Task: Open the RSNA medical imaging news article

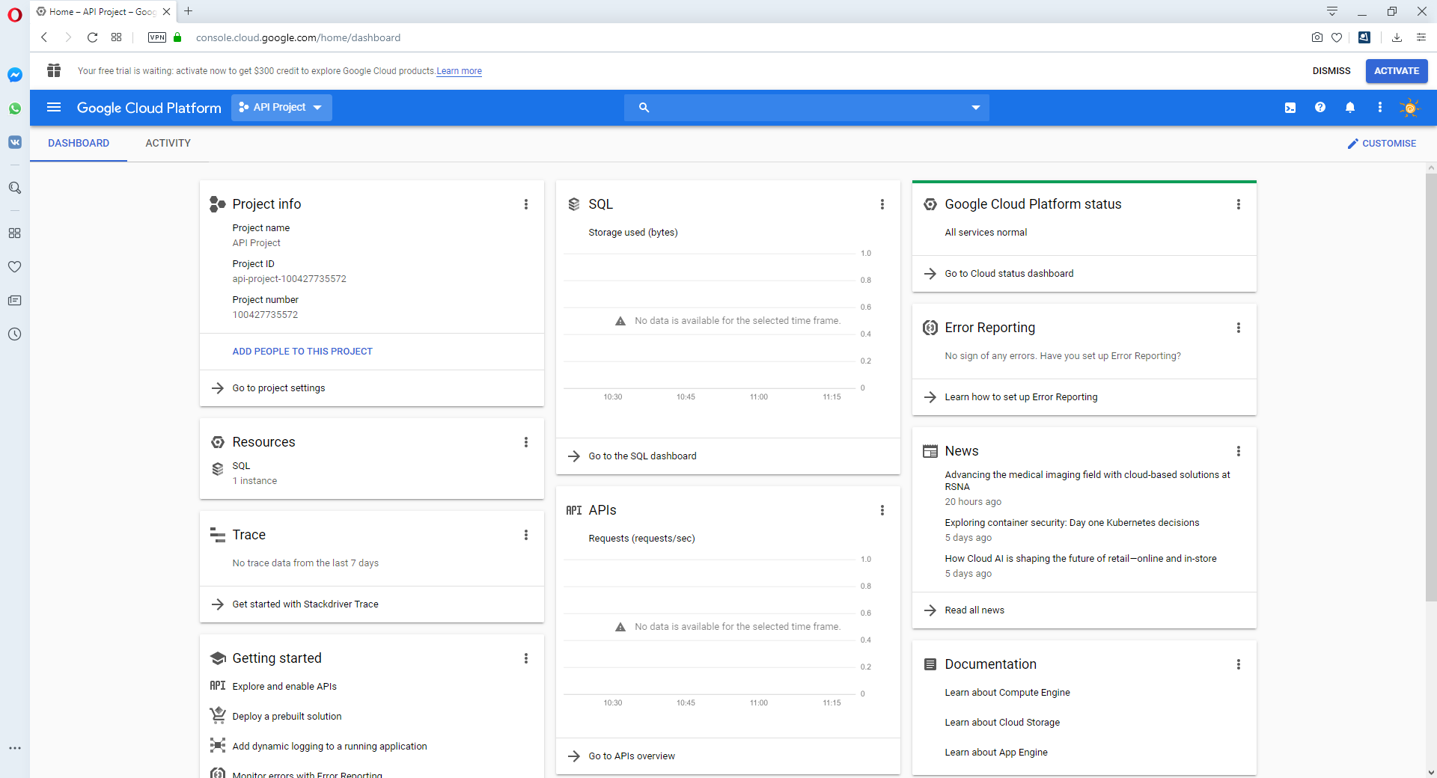Action: (1087, 480)
